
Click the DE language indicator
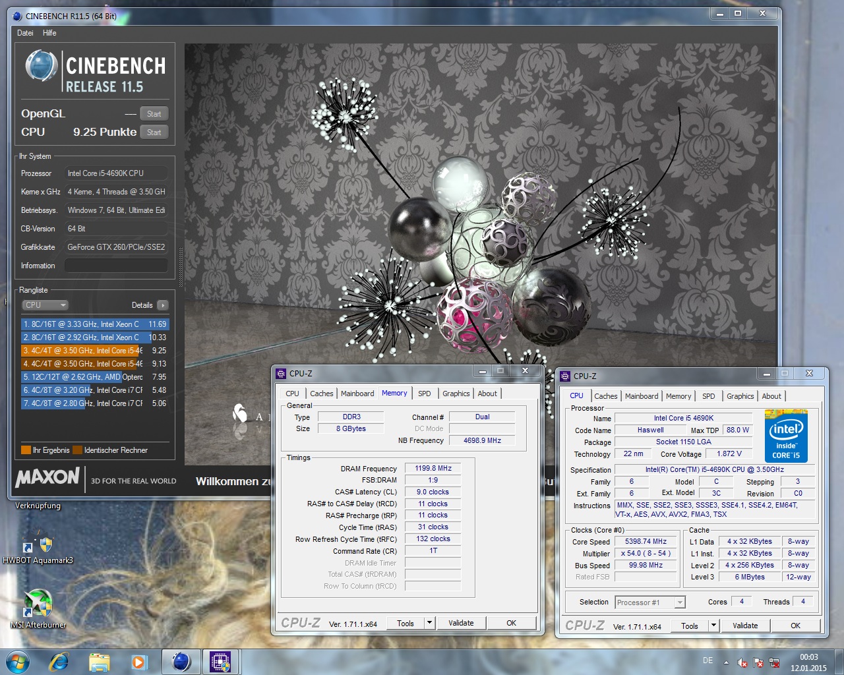(x=708, y=660)
